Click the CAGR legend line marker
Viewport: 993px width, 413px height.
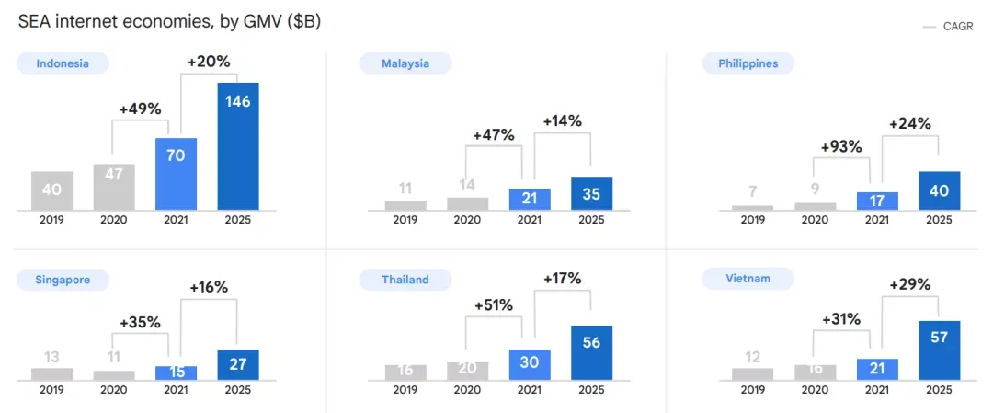930,28
